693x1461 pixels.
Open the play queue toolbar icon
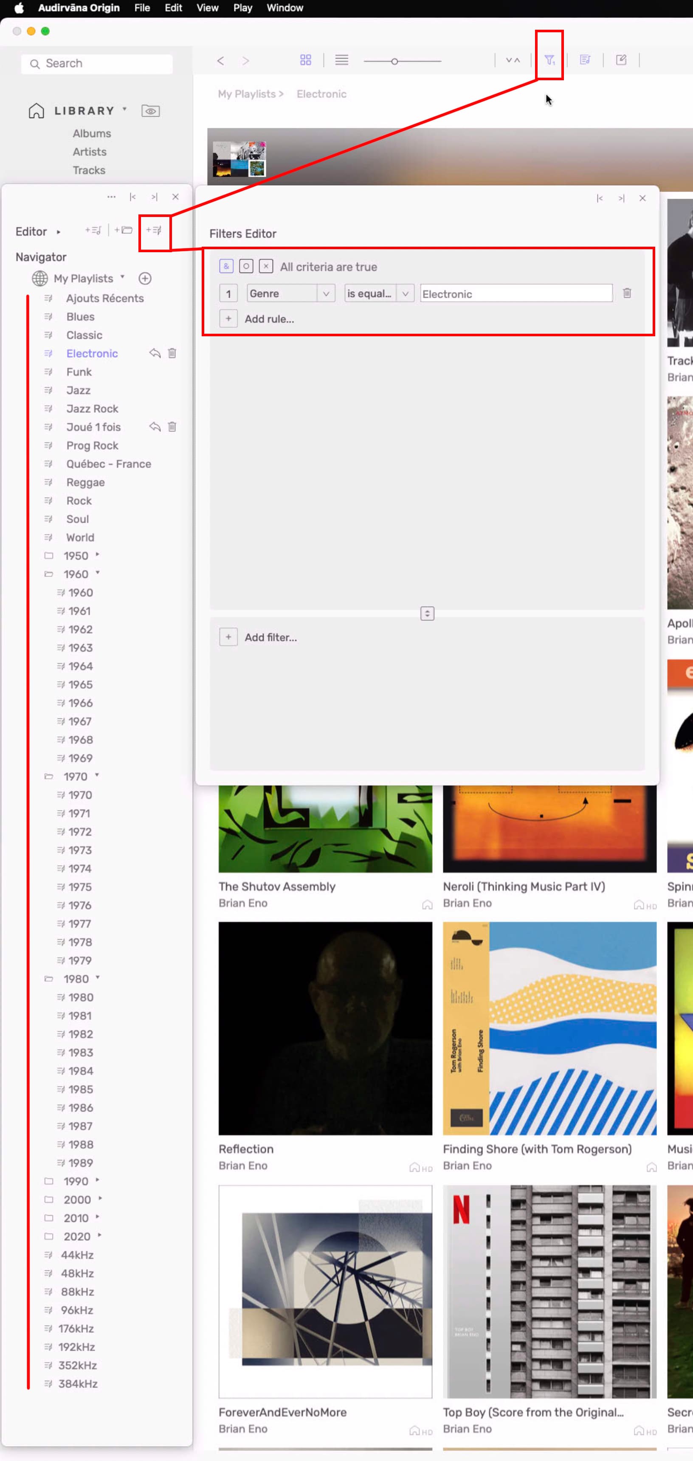click(x=585, y=59)
